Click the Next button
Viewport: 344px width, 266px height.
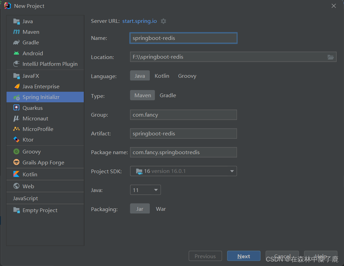[244, 256]
